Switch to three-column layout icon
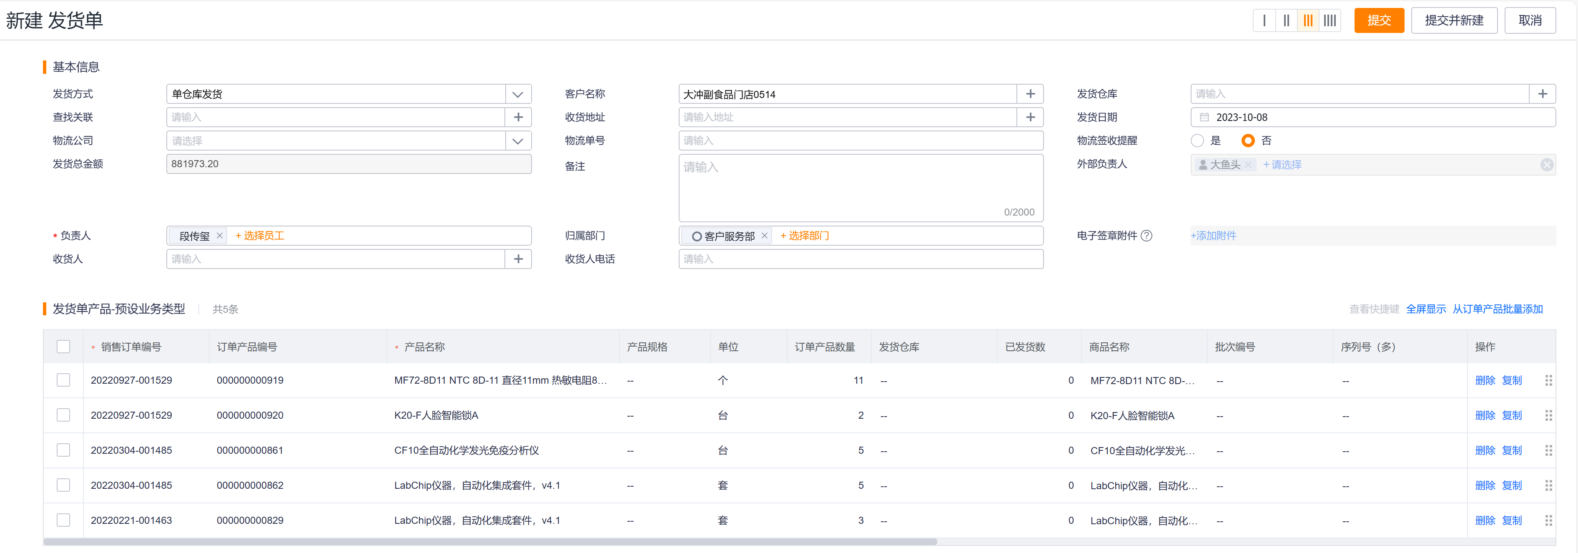1578x553 pixels. (1308, 20)
